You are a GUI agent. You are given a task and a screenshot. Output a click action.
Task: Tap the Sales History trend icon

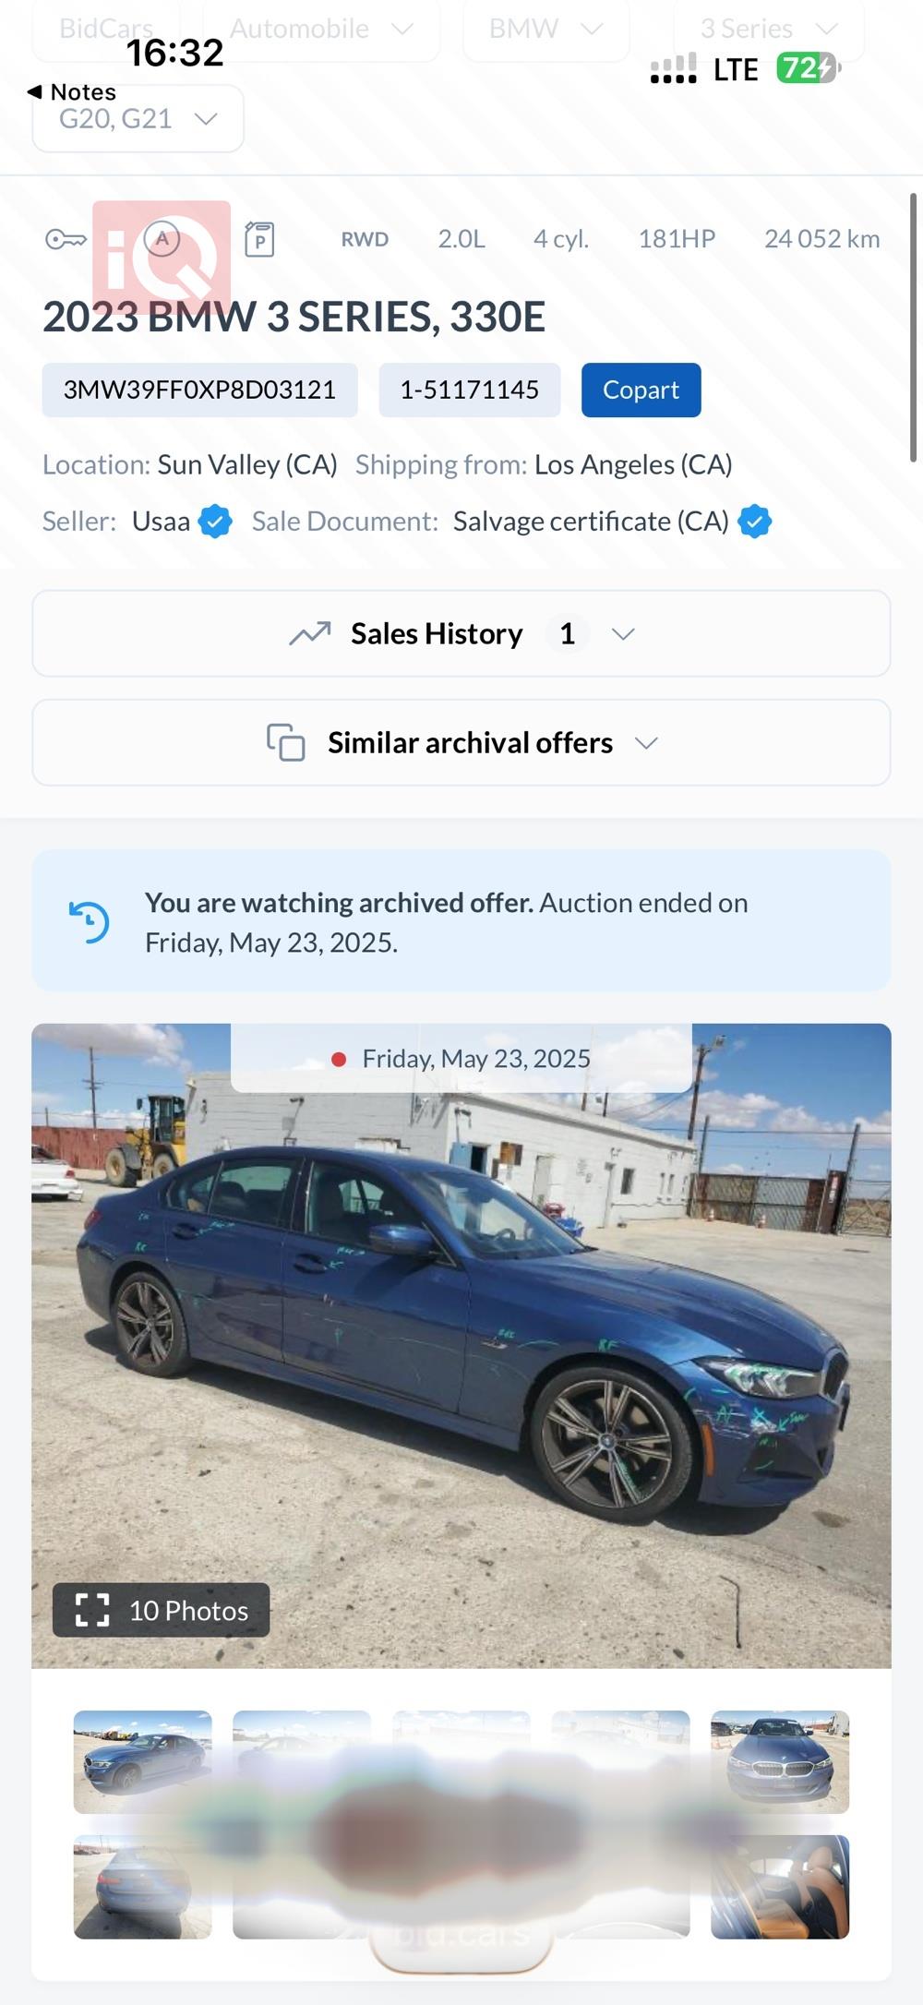[x=310, y=634]
